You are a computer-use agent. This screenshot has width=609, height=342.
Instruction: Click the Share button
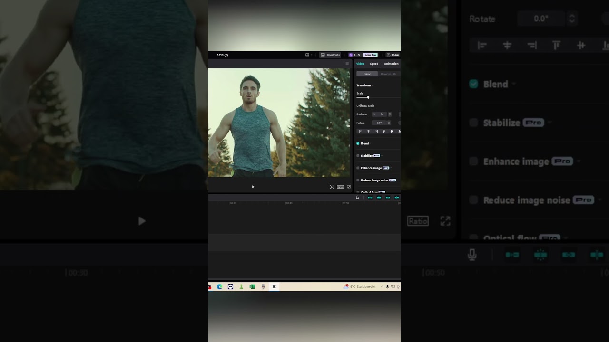(393, 55)
